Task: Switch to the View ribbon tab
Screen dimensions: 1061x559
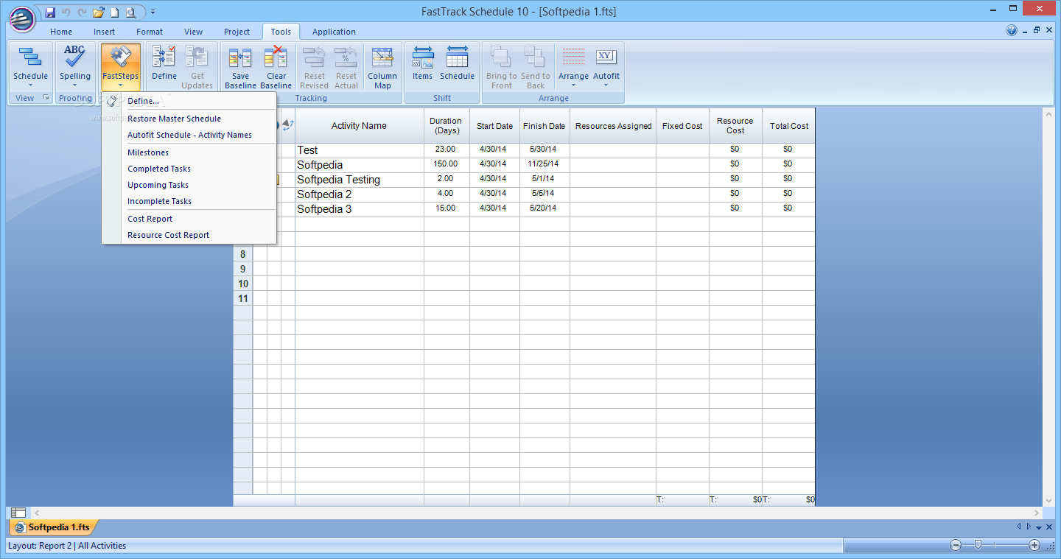Action: point(194,32)
